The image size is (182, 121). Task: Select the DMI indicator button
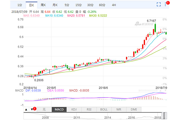[x=134, y=110]
